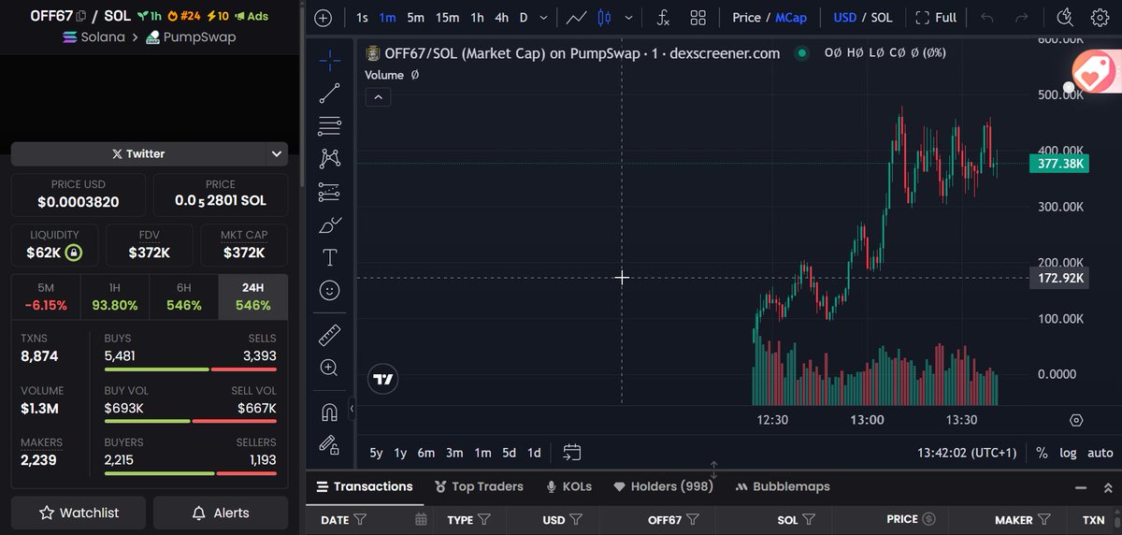Set chart range to 6m
Viewport: 1122px width, 535px height.
click(425, 453)
